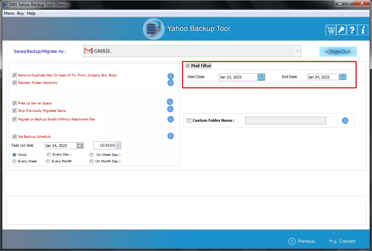Screen dimensions: 372x251
Task: Decrease task run time with down arrow
Action: pos(118,147)
